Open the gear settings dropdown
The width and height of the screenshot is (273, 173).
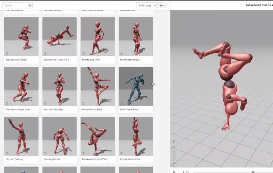click(162, 5)
